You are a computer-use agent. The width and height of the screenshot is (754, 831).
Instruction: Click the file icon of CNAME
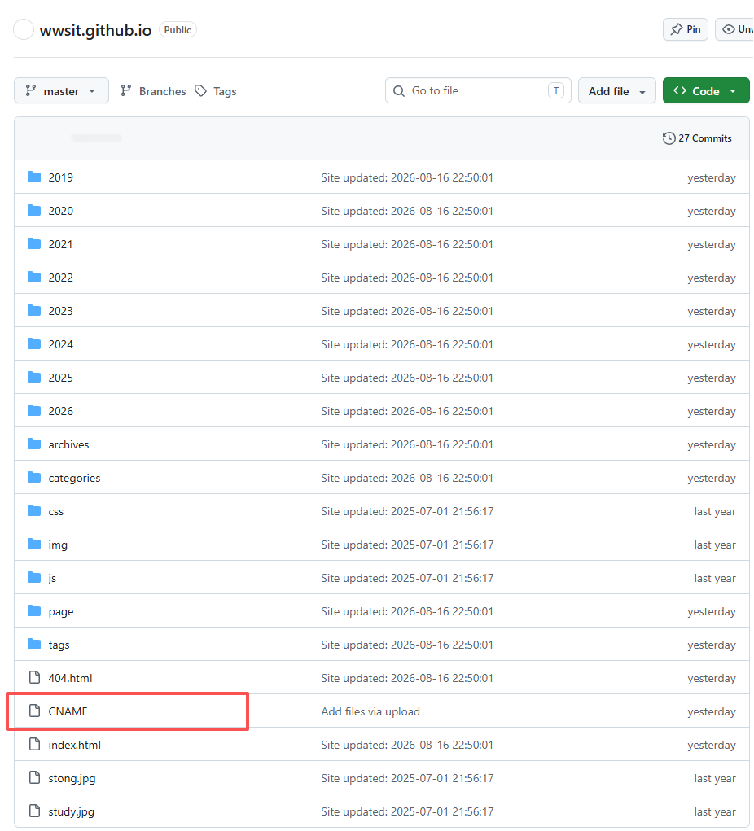tap(34, 711)
